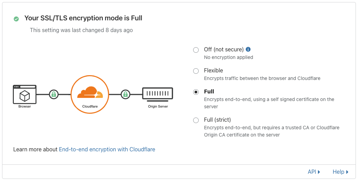Select the Full (strict) radio button

click(x=196, y=120)
